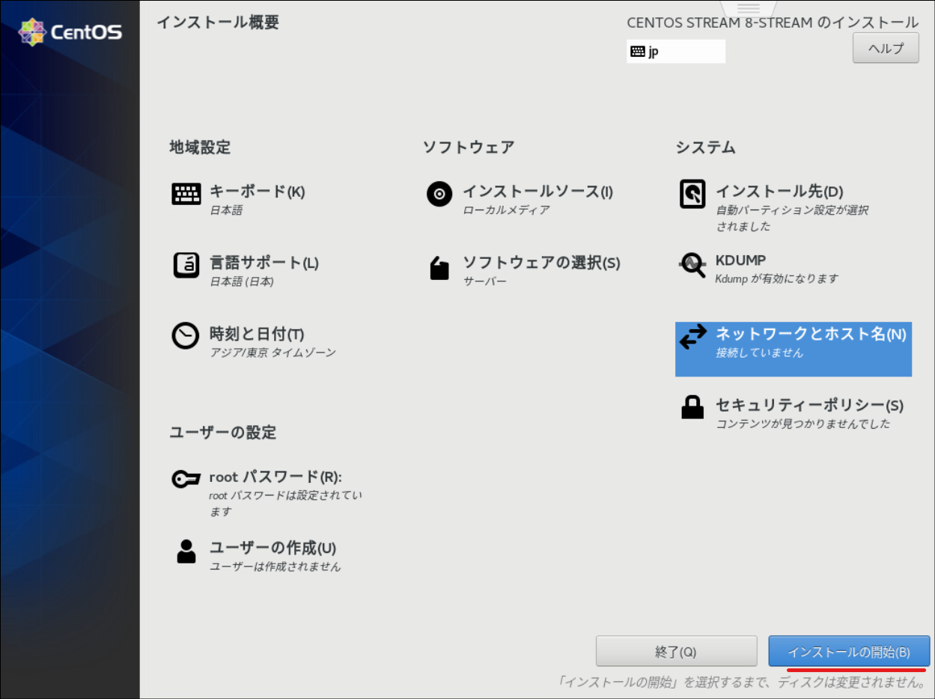Click the person icon for ユーザーの作成
The image size is (935, 699).
coord(186,551)
